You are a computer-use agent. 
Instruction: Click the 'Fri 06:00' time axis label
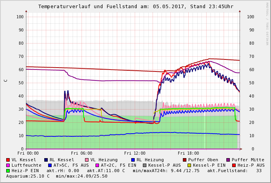[82, 153]
